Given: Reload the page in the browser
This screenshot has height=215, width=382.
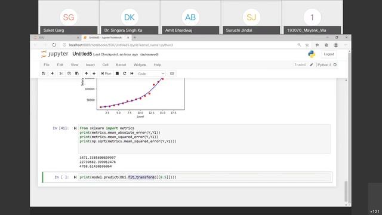Looking at the screenshot, I should pos(54,45).
